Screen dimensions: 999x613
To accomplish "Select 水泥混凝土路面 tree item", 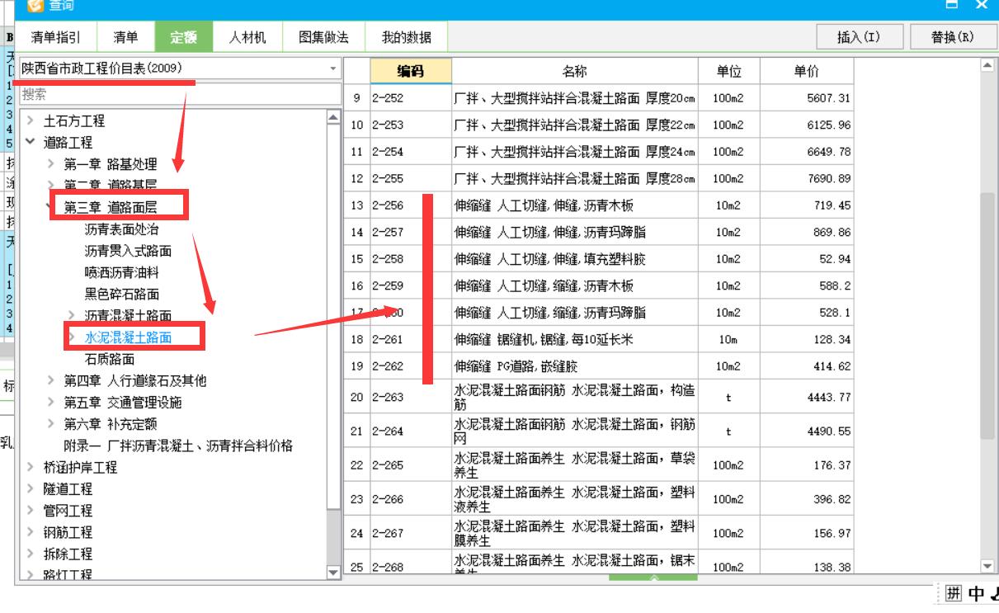I will 128,337.
